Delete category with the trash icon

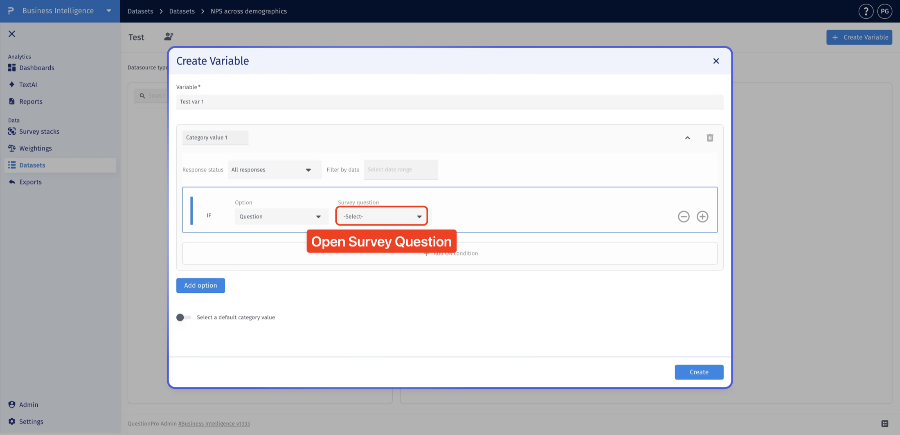(710, 138)
